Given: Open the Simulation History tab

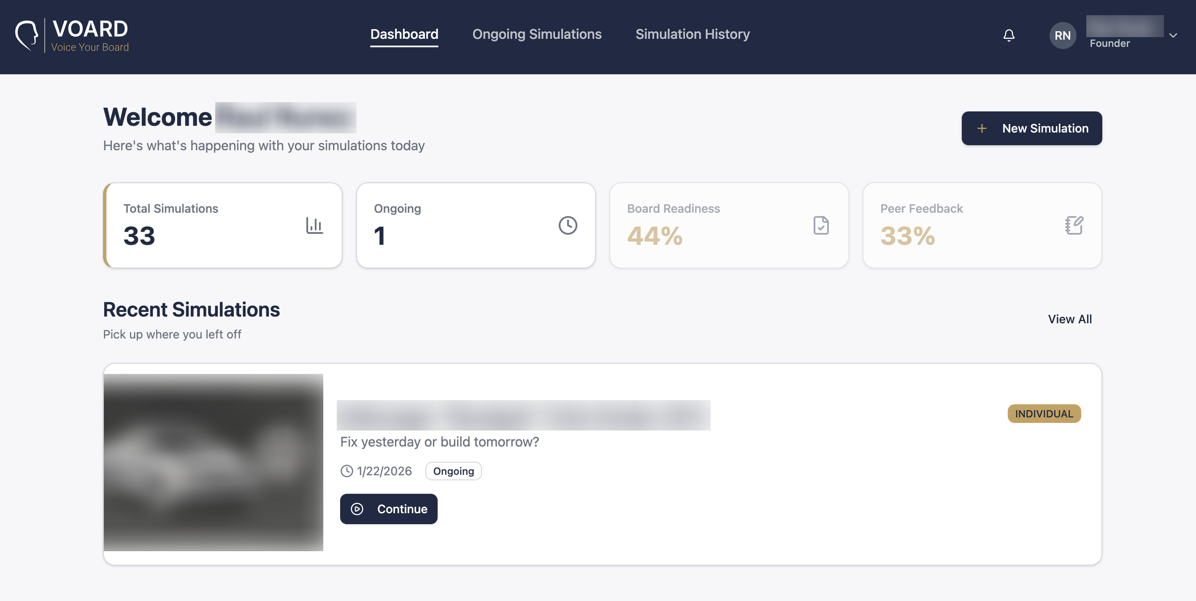Looking at the screenshot, I should coord(692,34).
